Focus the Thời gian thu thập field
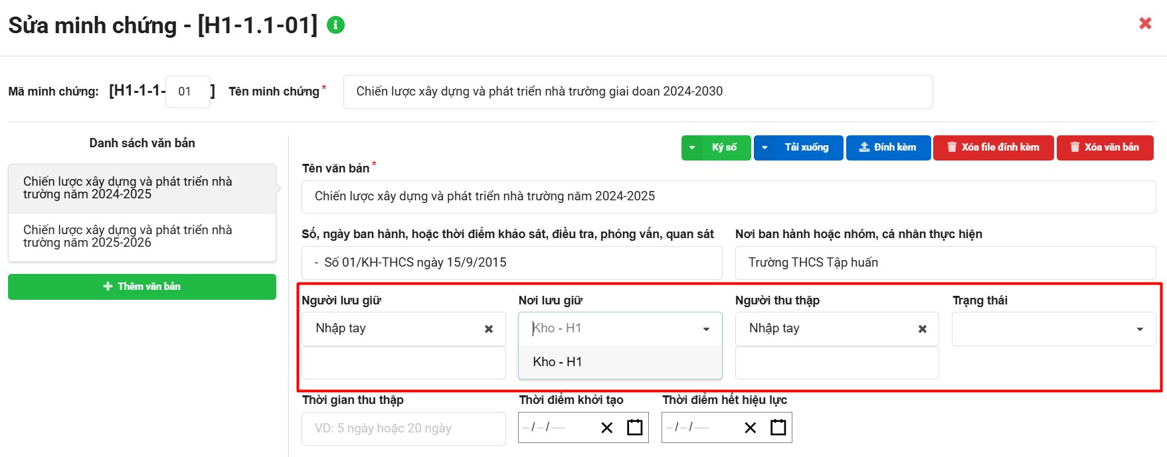This screenshot has width=1167, height=457. pyautogui.click(x=403, y=428)
